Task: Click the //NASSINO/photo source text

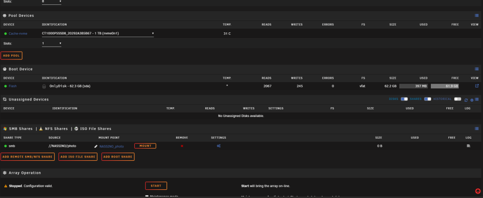Action: click(62, 146)
